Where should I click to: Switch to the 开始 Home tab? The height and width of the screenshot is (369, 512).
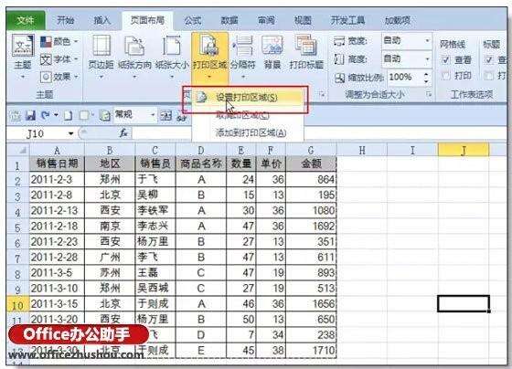click(66, 21)
